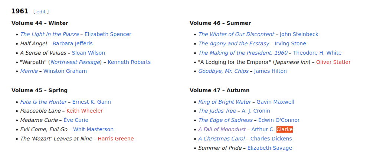
Task: Go to Winston Graham's page
Action: tap(65, 71)
